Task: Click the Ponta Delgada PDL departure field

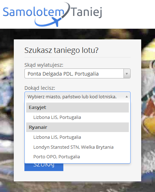Action: (x=77, y=73)
